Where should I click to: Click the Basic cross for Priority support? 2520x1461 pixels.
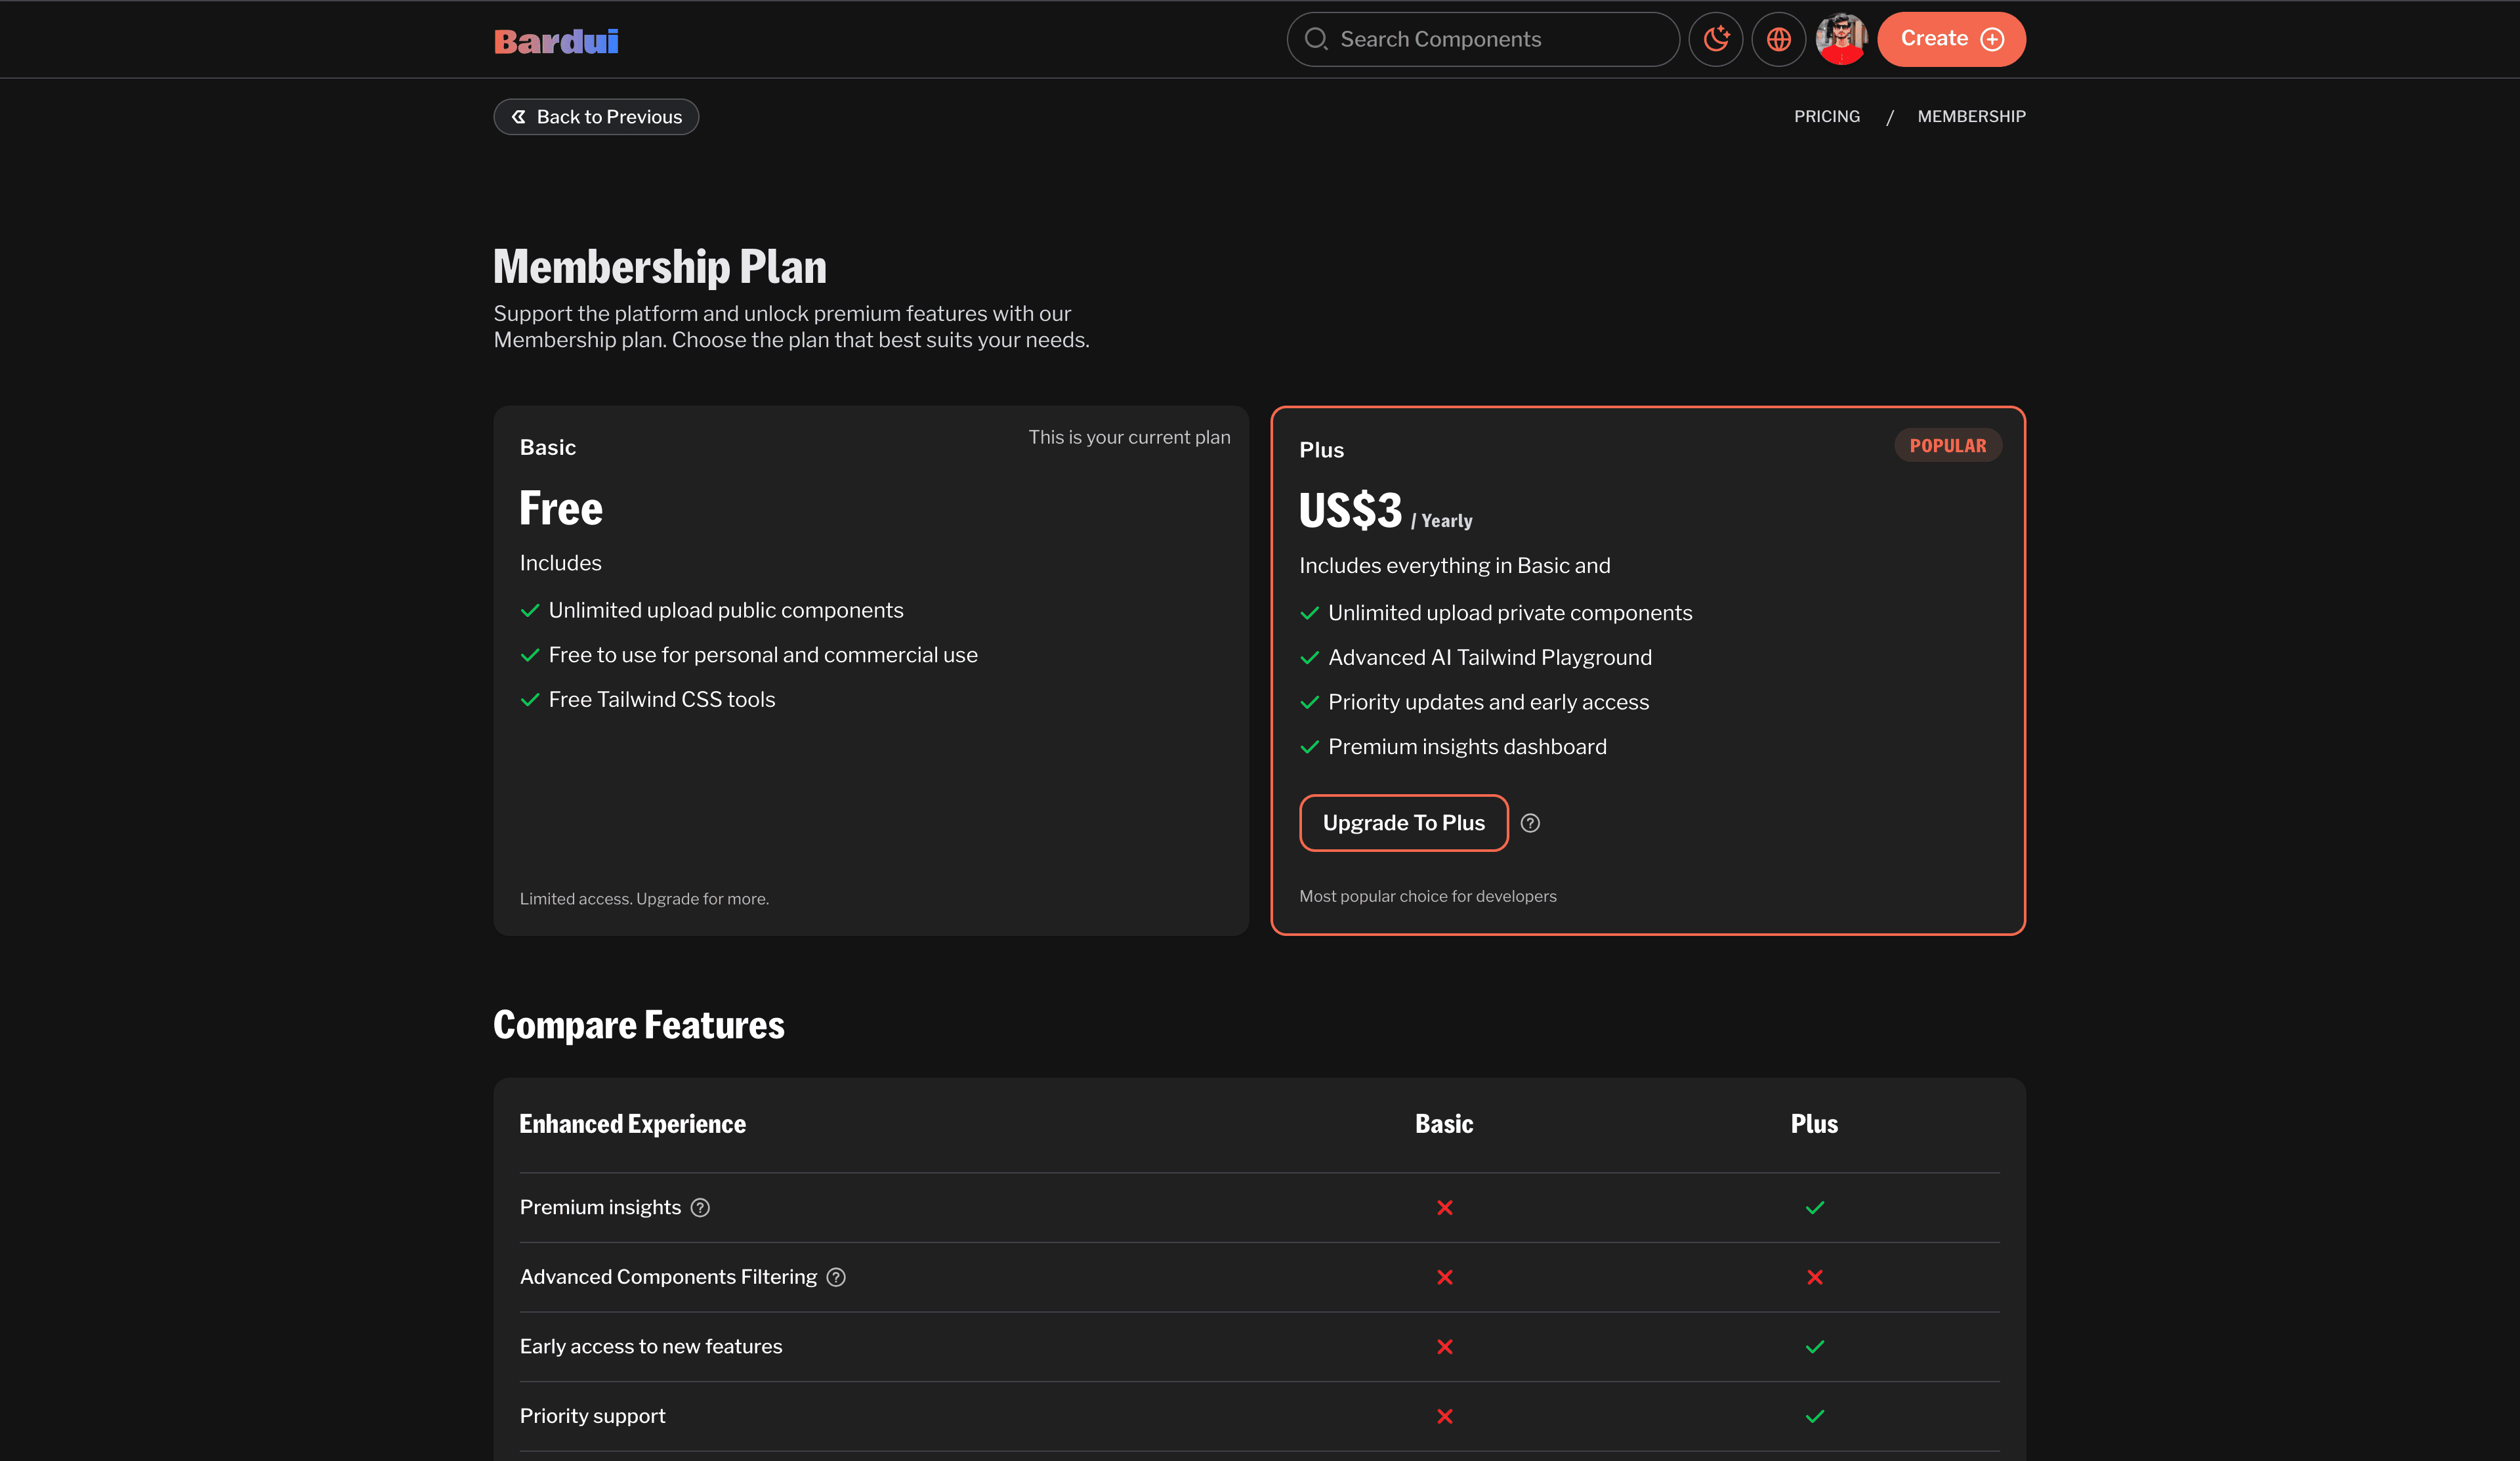(x=1444, y=1416)
